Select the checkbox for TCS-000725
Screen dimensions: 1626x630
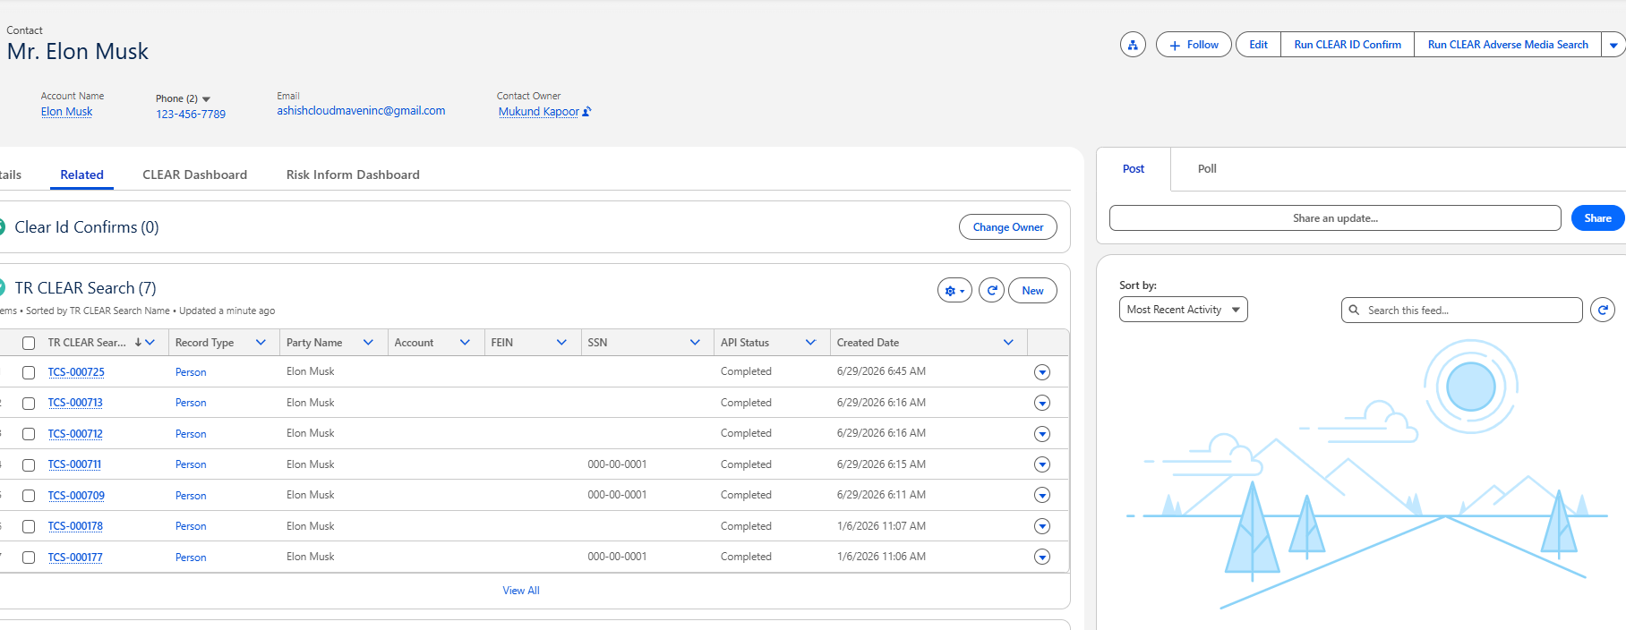pyautogui.click(x=29, y=372)
